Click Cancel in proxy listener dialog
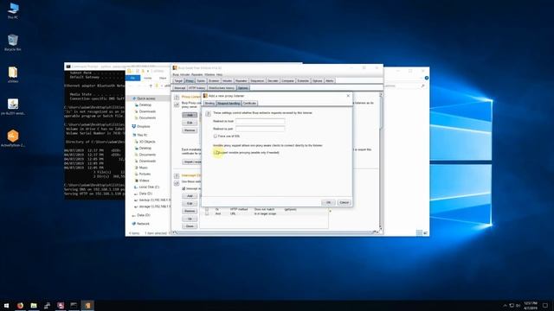Viewport: 554px width, 311px height. coord(344,202)
